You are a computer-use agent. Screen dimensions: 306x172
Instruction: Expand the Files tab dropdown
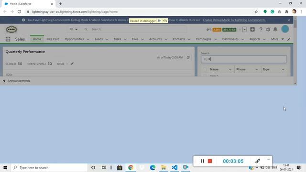142,39
